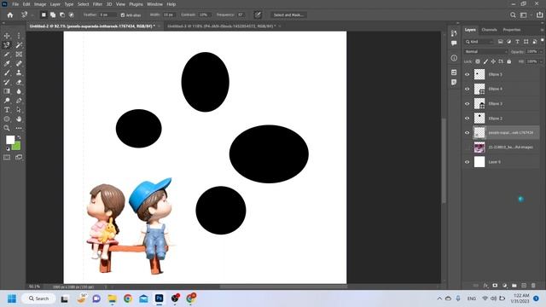Hide the Ellipse 4 layer
The width and height of the screenshot is (546, 307).
pyautogui.click(x=467, y=89)
